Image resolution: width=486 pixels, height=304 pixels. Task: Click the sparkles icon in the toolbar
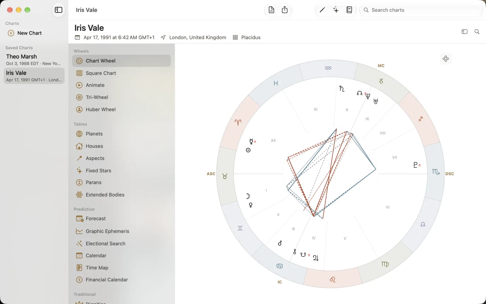coord(336,10)
